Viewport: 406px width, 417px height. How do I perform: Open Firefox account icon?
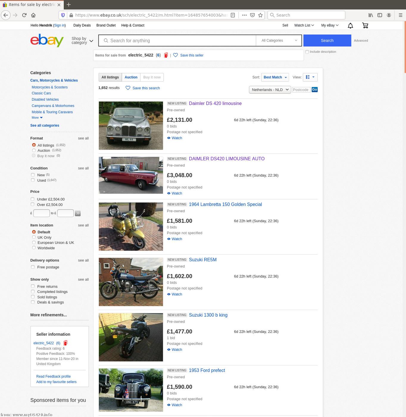(x=389, y=15)
